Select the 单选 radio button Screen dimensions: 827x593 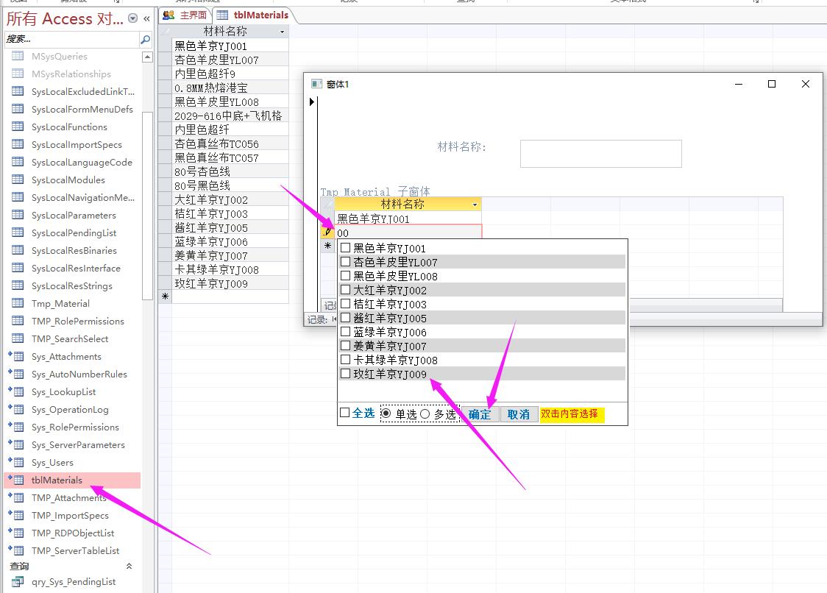pyautogui.click(x=386, y=413)
